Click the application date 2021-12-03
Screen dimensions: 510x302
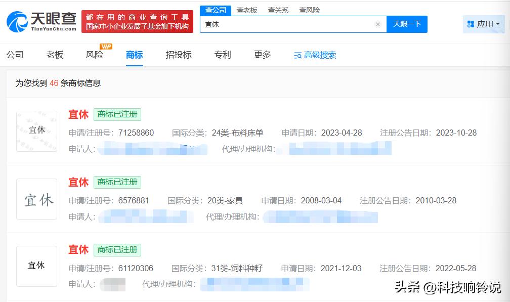[341, 268]
